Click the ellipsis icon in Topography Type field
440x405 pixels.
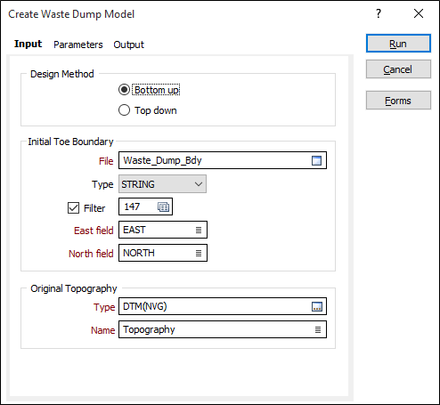click(317, 306)
